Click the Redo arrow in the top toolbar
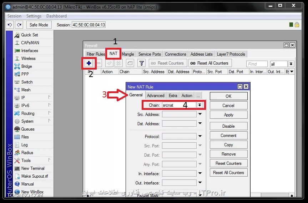 [x=19, y=25]
